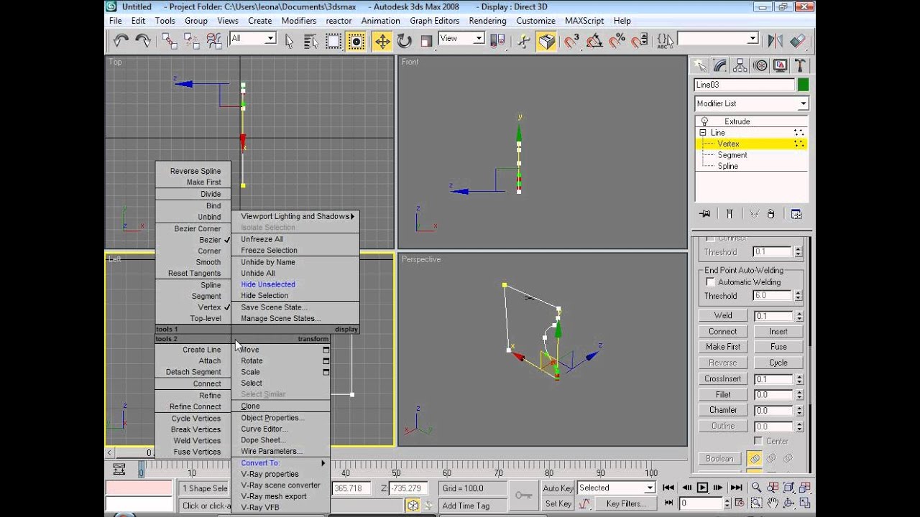
Task: Click the Pin Stack icon
Action: (x=705, y=213)
